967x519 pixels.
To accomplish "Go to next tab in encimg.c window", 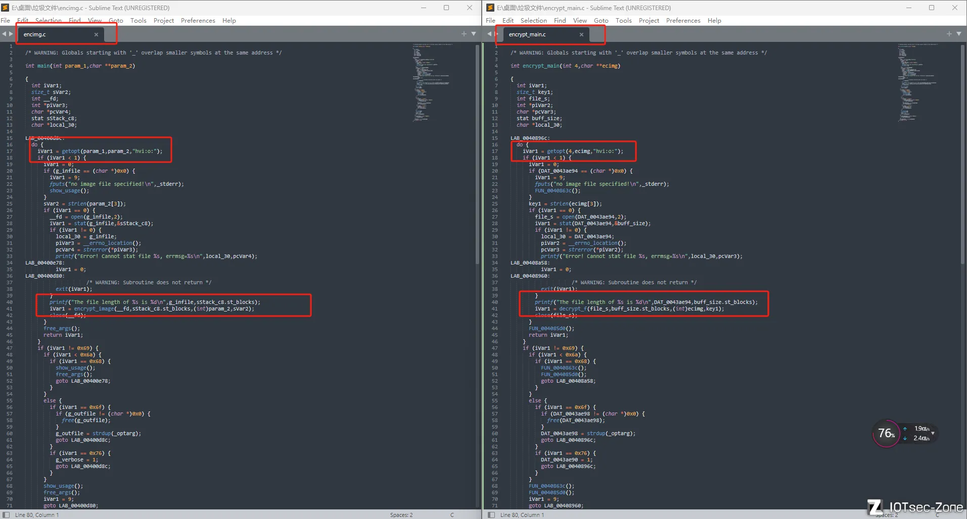I will [x=11, y=34].
